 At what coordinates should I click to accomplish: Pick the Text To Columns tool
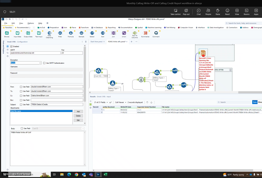[135, 33]
